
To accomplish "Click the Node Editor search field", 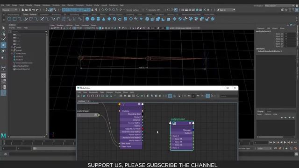I will [228, 96].
